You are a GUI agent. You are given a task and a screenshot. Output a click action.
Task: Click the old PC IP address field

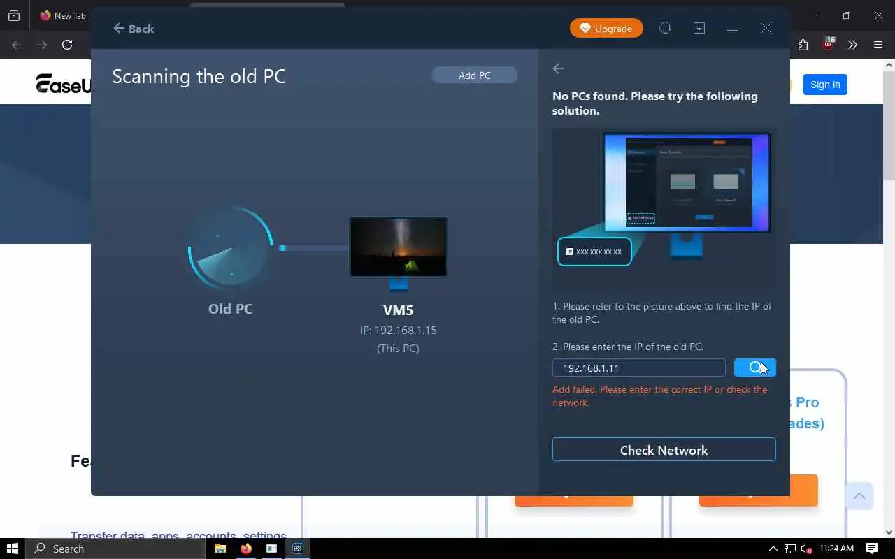(639, 368)
